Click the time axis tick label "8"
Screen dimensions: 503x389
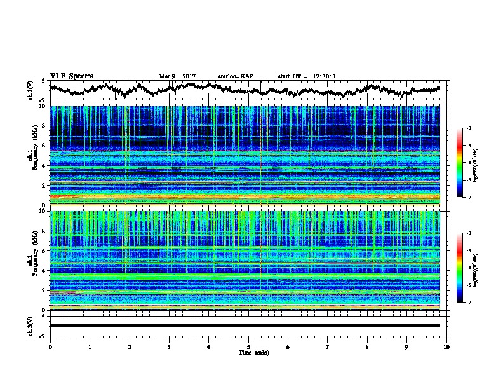[367, 347]
